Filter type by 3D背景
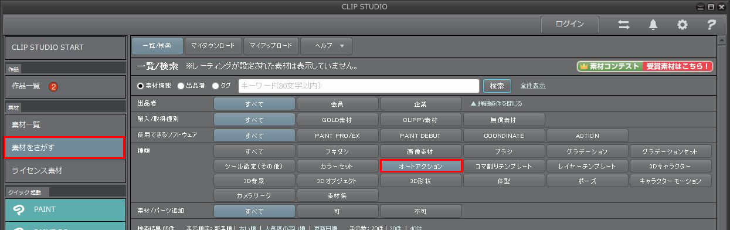 coord(254,181)
